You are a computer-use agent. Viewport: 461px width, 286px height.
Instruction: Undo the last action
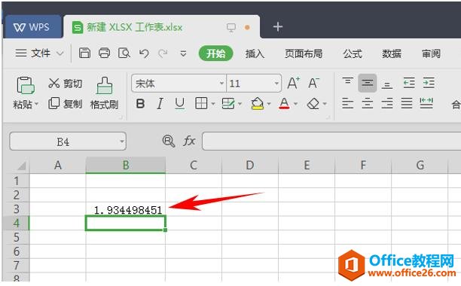tap(144, 53)
